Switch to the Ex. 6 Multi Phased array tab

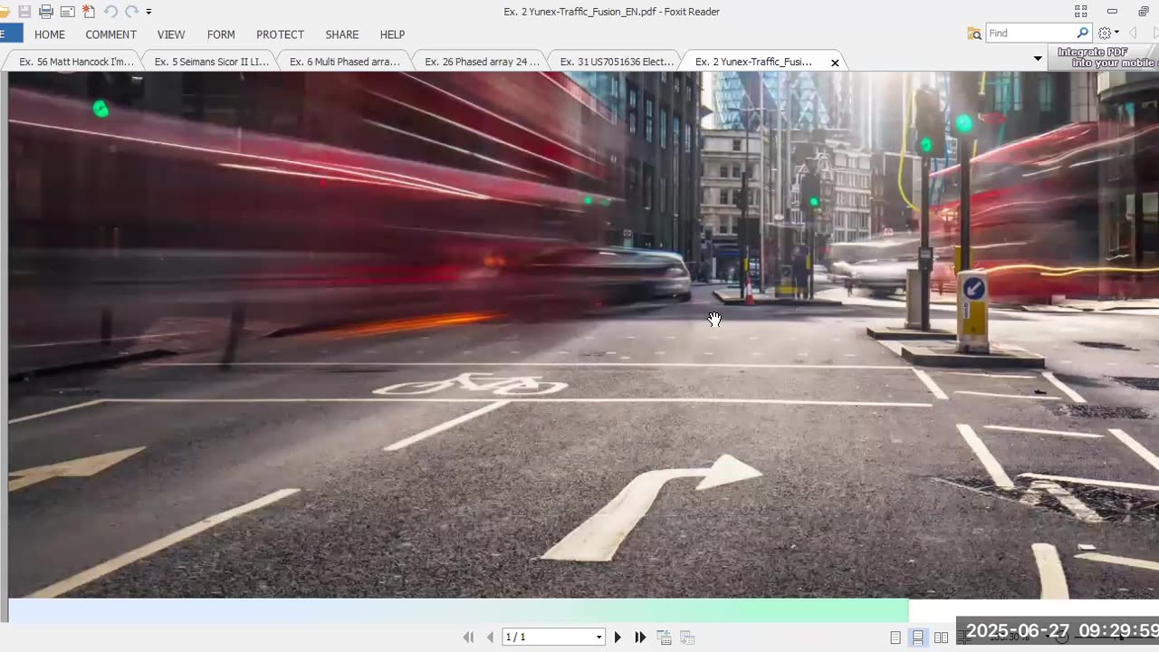click(x=345, y=62)
